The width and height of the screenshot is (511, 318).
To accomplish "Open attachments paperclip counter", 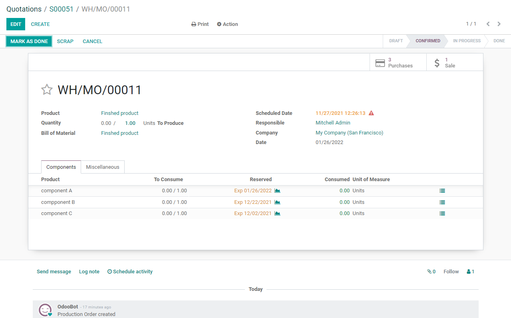I will (x=431, y=272).
